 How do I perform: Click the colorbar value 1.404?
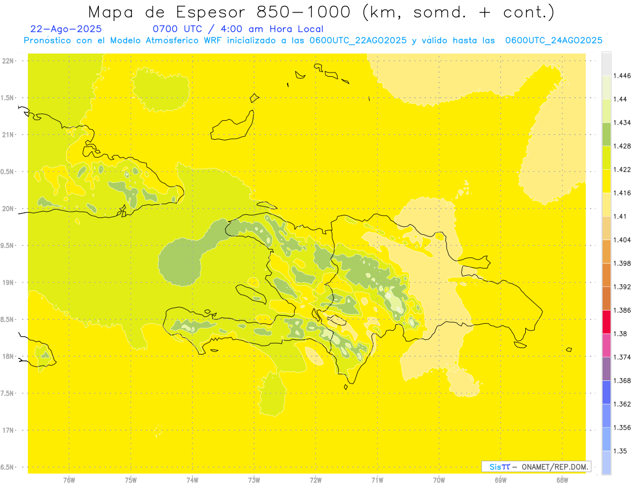coord(622,240)
